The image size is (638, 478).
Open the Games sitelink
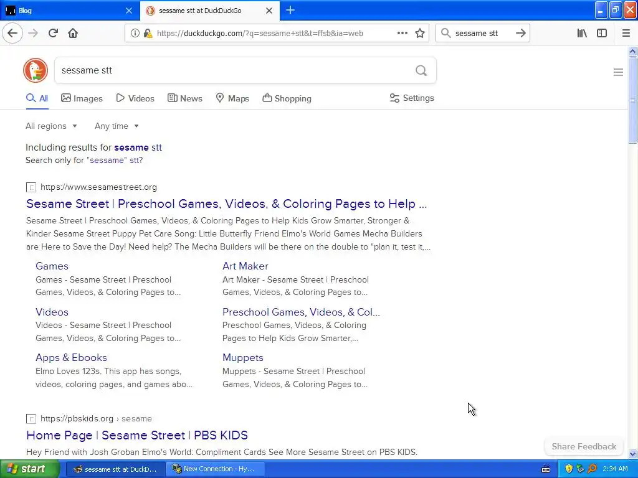tap(52, 266)
